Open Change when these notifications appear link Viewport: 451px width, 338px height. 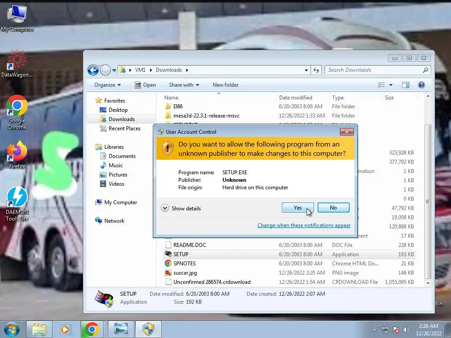304,225
